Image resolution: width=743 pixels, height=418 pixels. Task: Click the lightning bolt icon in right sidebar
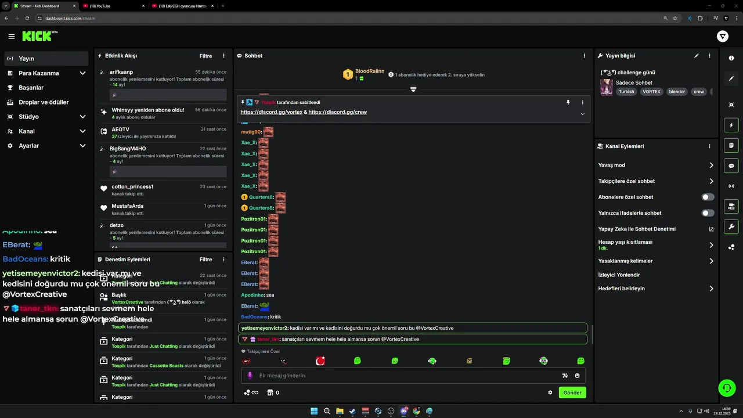[x=731, y=125]
